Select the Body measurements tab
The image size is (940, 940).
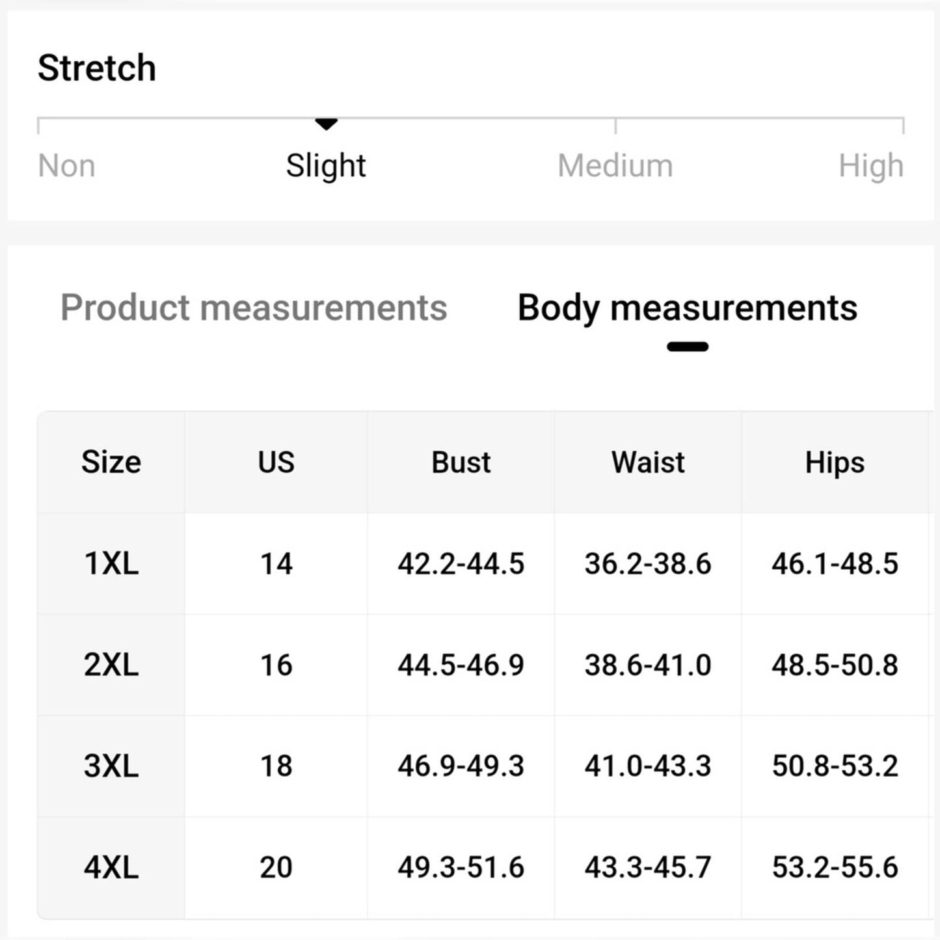coord(688,308)
